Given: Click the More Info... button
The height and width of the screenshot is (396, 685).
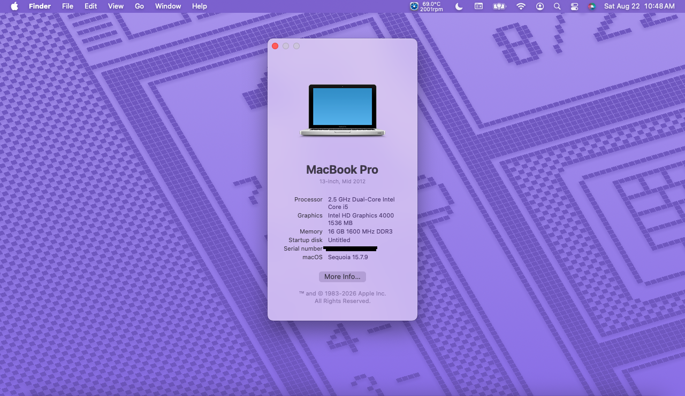Looking at the screenshot, I should (x=342, y=277).
